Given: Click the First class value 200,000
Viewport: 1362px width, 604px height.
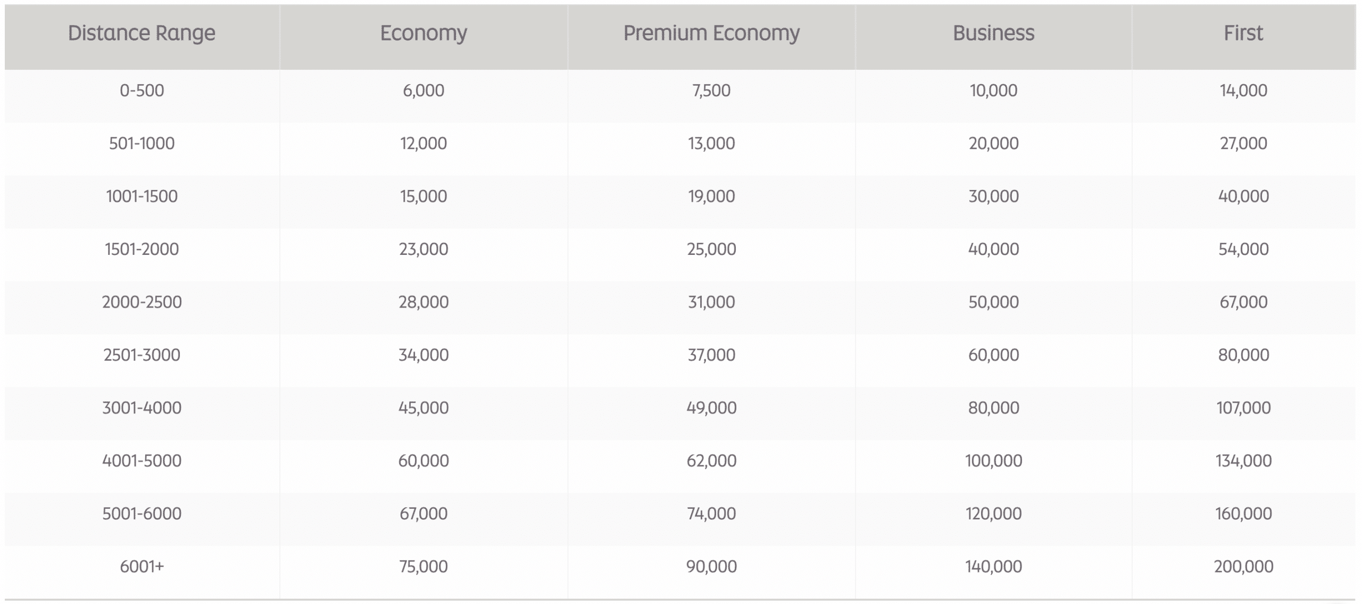Looking at the screenshot, I should (1243, 566).
